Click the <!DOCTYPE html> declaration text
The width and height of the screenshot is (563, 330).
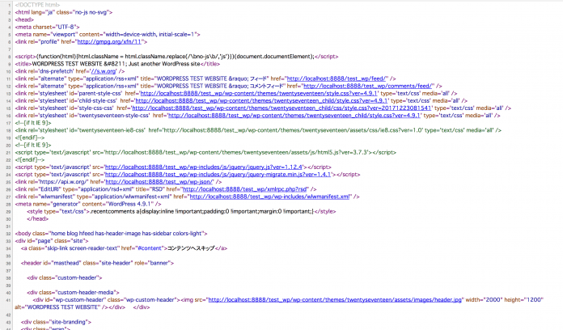coord(37,5)
